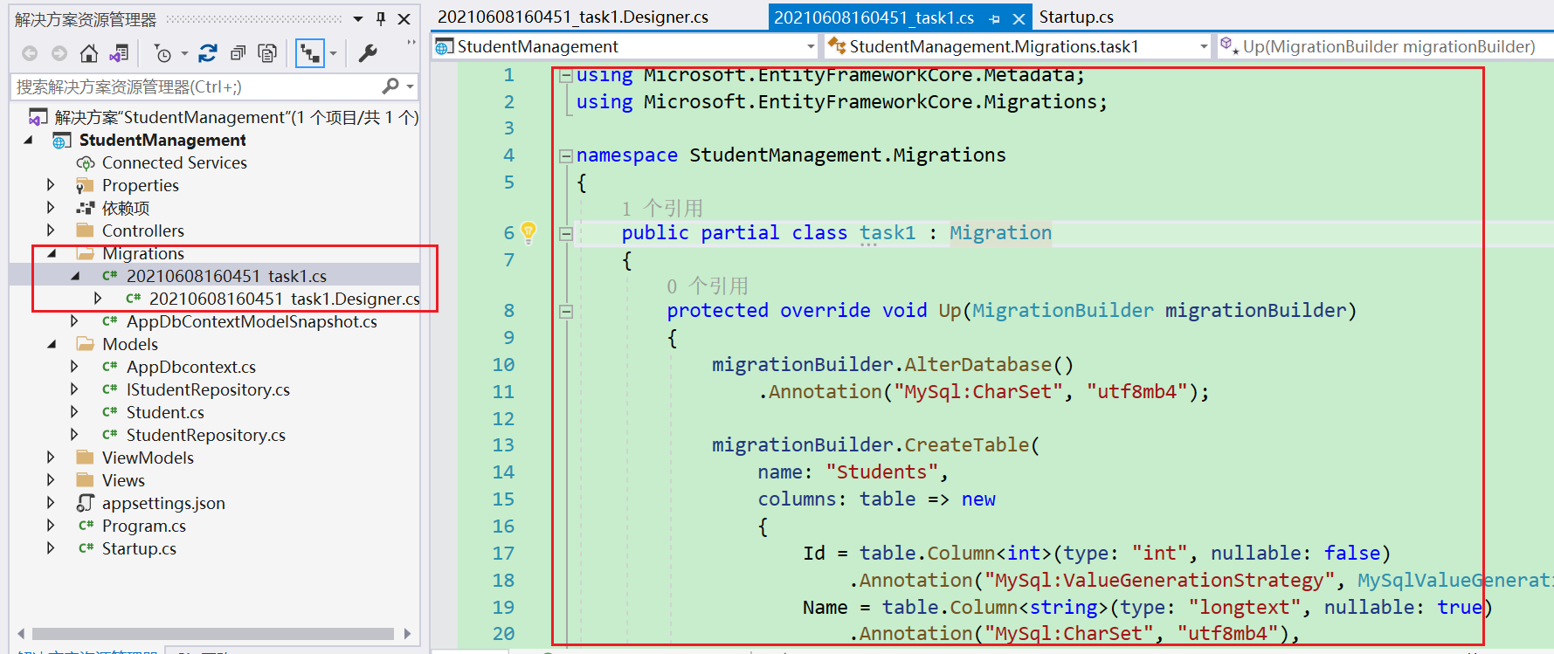Collapse the using directives outlining box

click(566, 76)
